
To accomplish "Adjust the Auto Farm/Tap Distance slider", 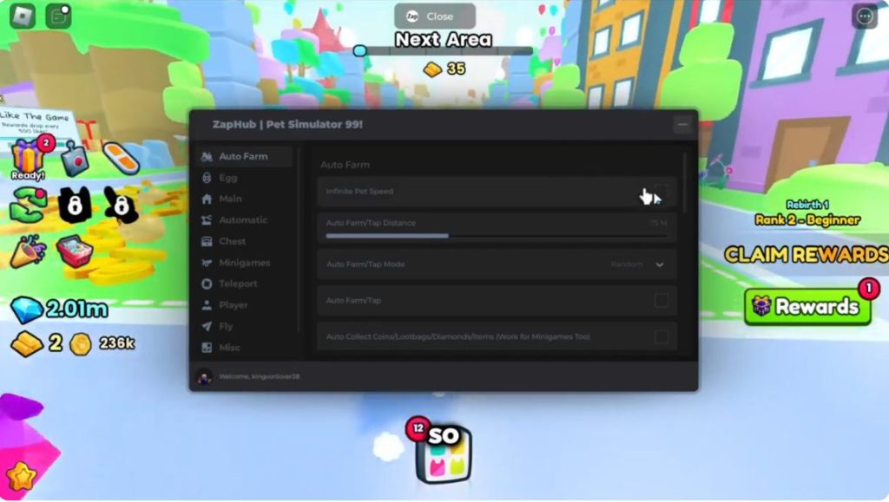I will (x=497, y=236).
